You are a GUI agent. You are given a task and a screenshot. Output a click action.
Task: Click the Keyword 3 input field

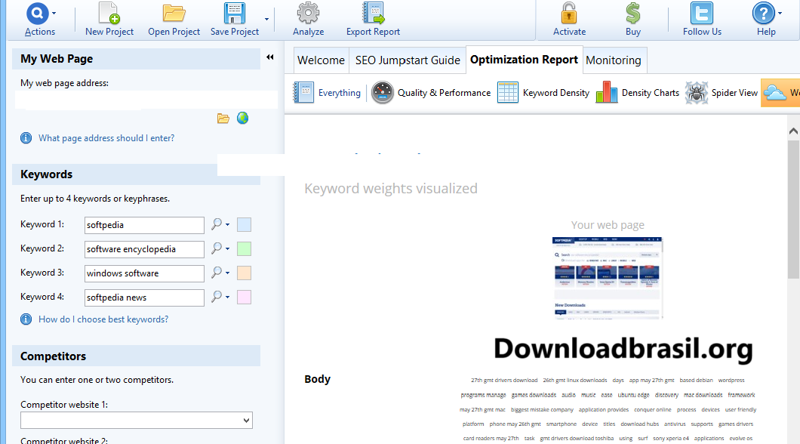144,273
